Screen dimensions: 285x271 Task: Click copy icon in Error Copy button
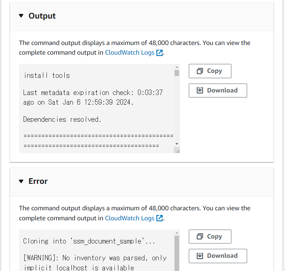200,236
